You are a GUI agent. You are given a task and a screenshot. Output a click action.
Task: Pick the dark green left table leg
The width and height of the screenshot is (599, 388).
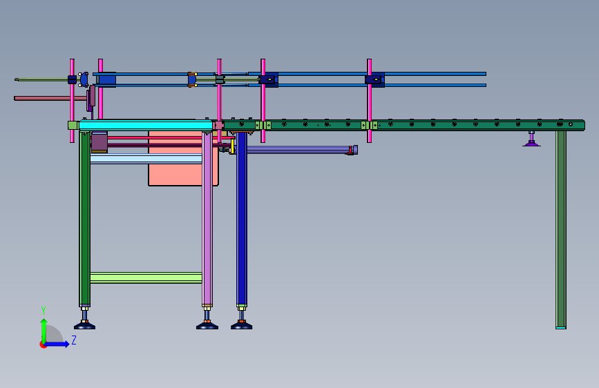[84, 217]
